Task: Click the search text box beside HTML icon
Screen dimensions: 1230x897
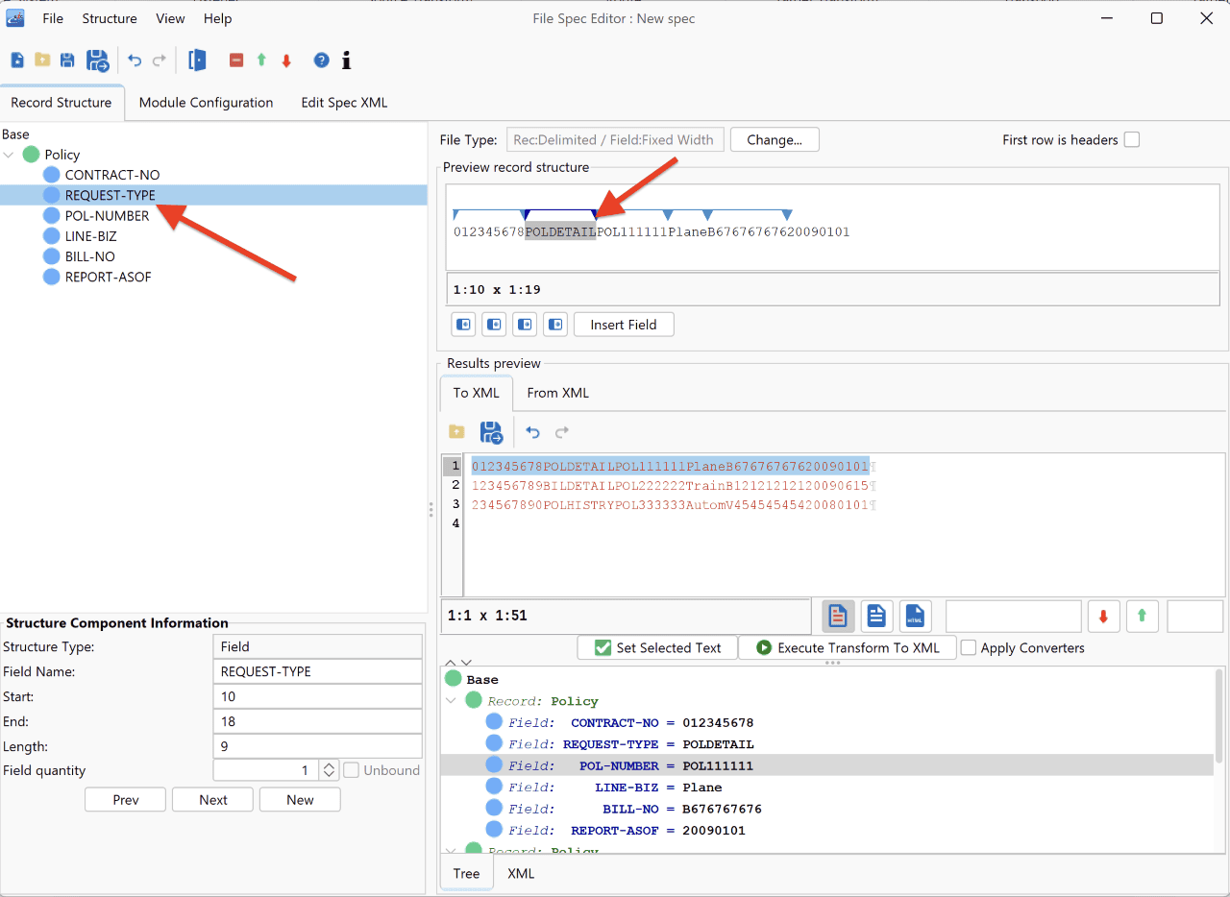Action: [1014, 616]
